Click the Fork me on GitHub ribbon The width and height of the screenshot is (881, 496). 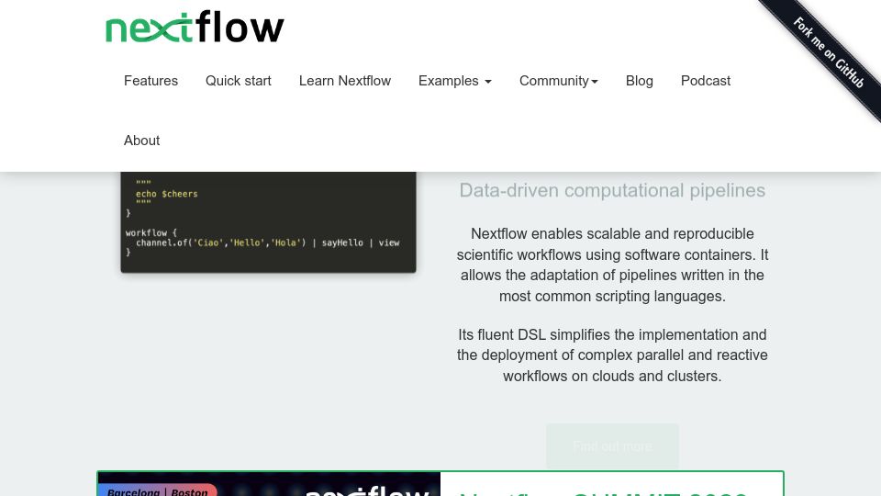click(x=828, y=53)
